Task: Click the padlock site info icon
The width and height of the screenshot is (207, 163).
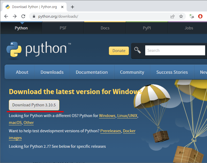Action: (x=34, y=16)
